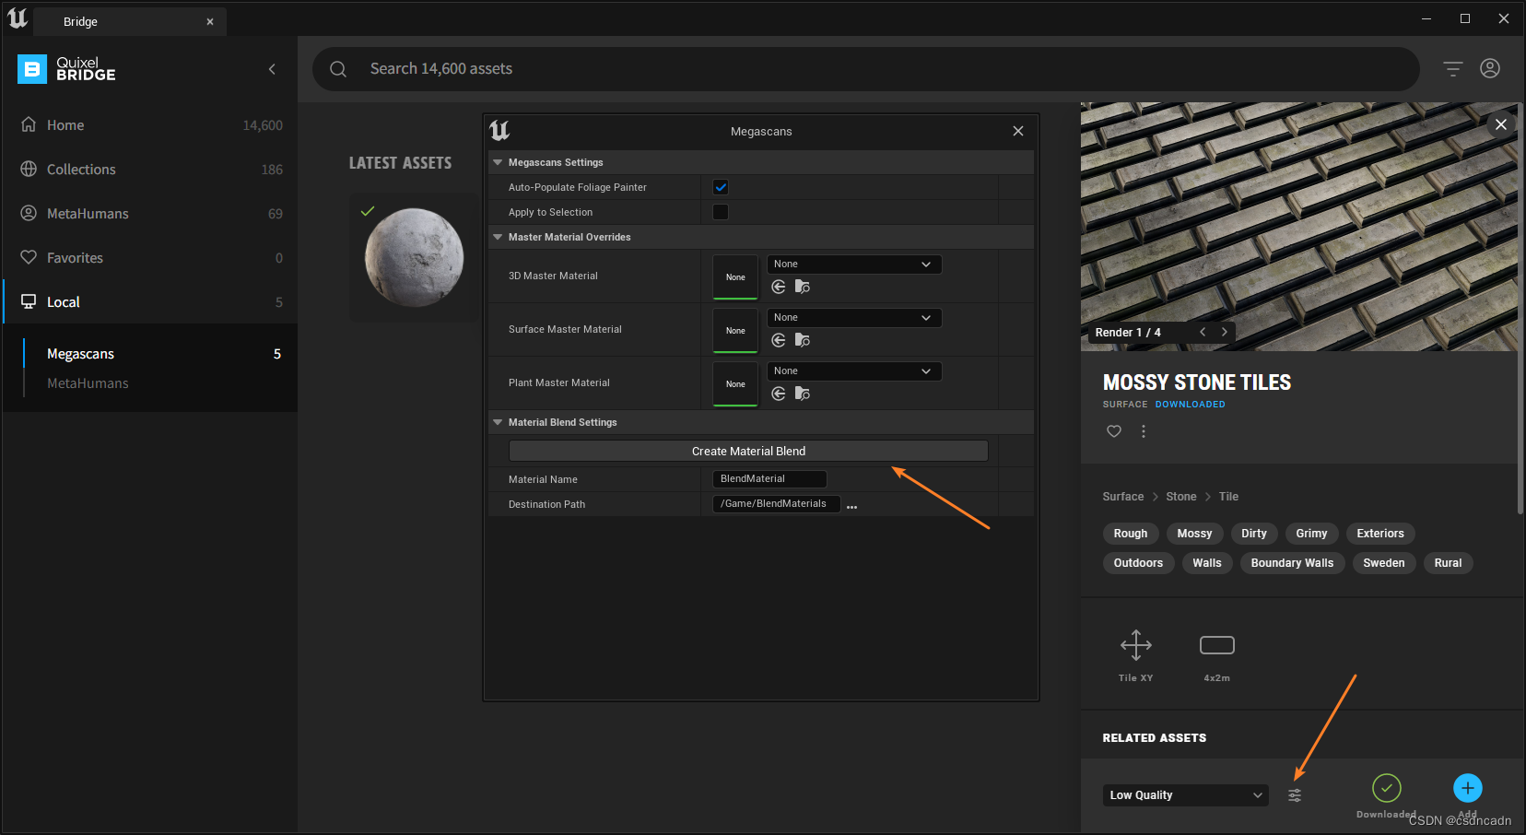
Task: Close the Mossy Stone Tiles detail panel
Action: tap(1501, 124)
